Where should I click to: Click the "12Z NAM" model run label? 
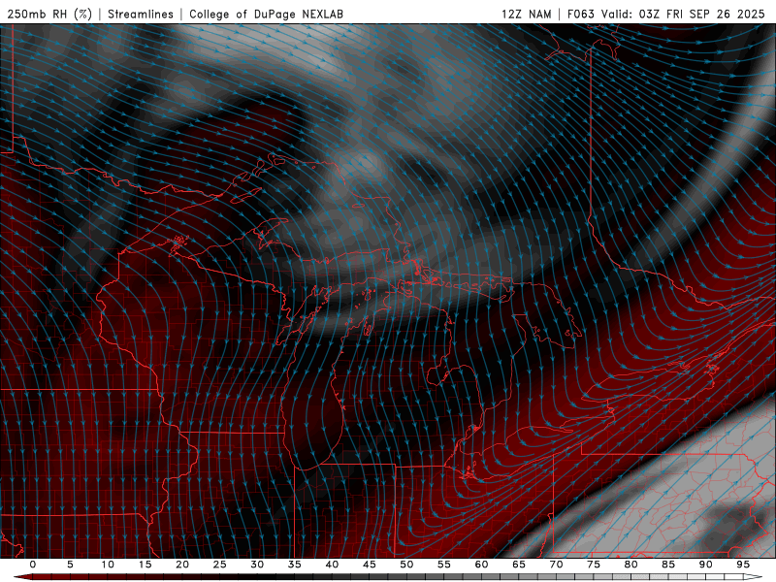click(526, 14)
